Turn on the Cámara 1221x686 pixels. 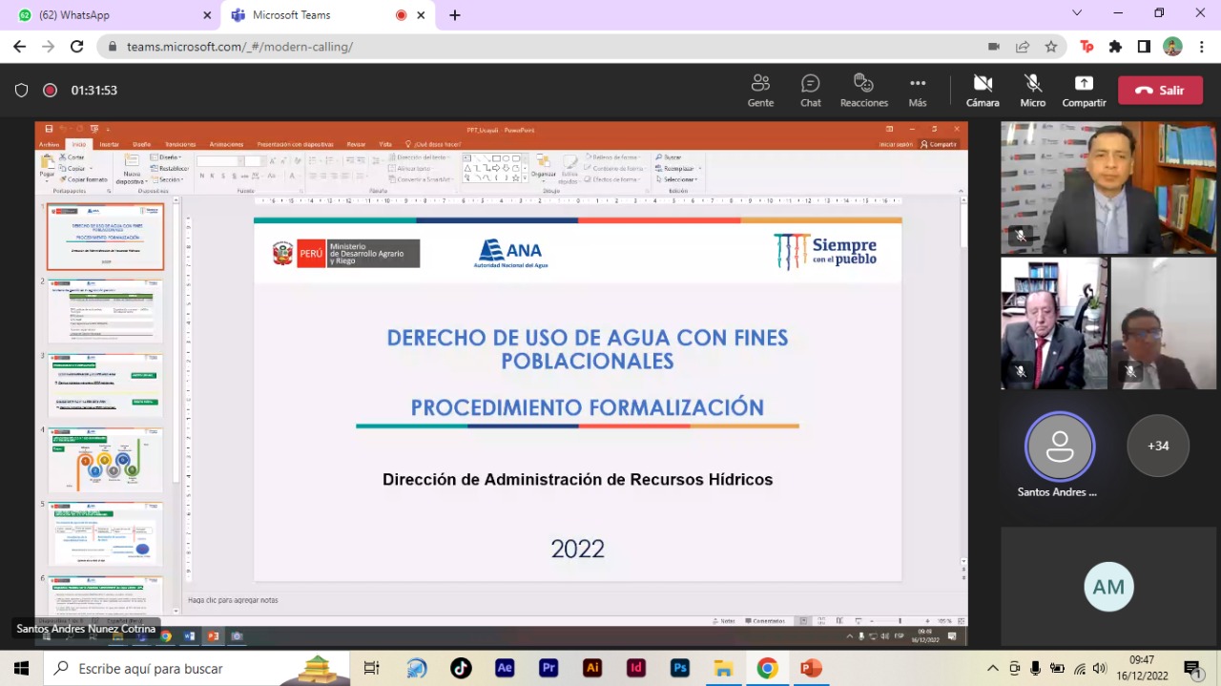point(983,91)
